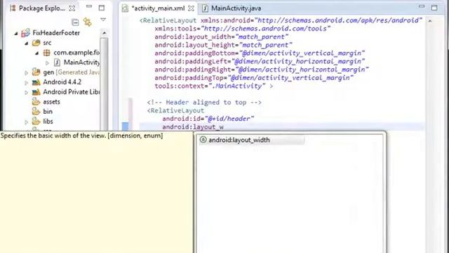Click the bin folder icon
Viewport: 449px width, 253px height.
[36, 111]
